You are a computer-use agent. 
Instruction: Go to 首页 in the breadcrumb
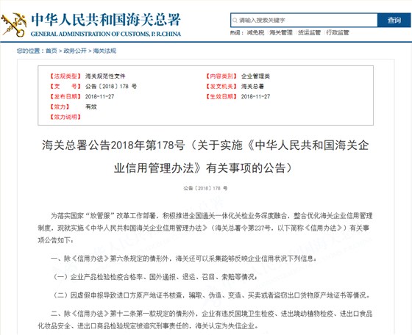[51, 51]
